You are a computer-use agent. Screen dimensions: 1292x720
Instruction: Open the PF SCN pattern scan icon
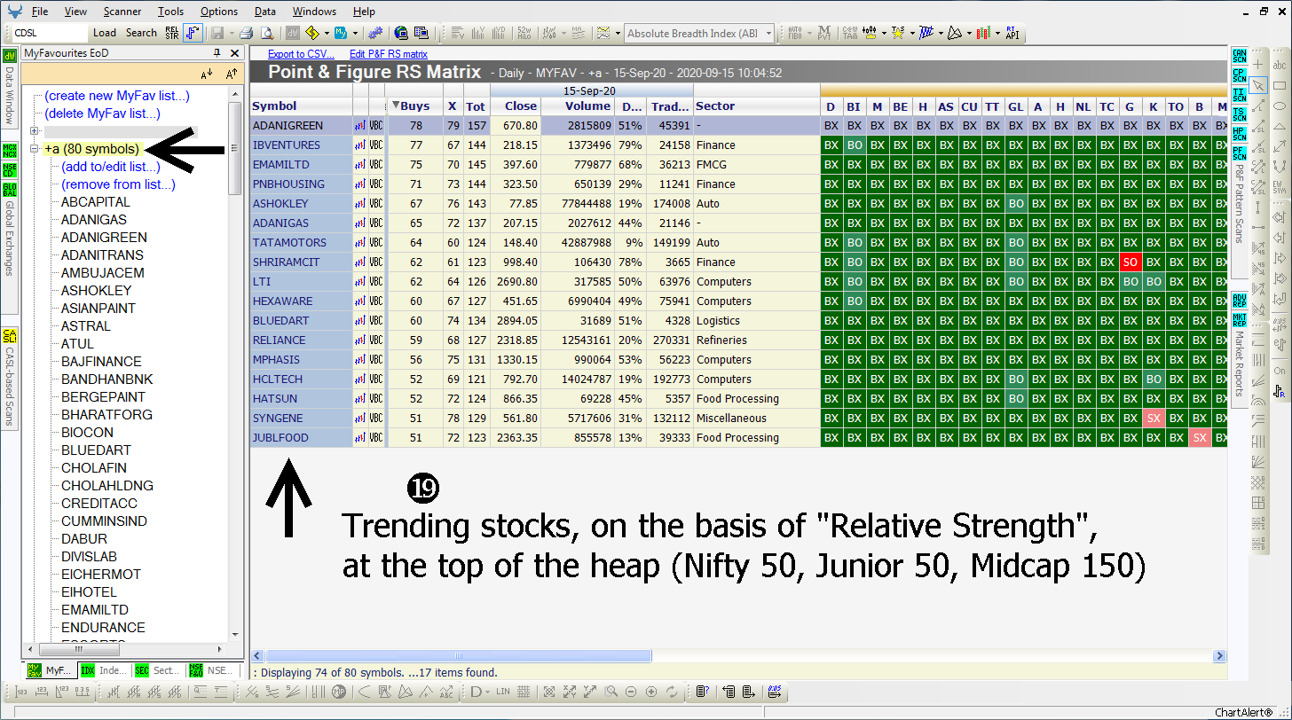coord(1240,153)
